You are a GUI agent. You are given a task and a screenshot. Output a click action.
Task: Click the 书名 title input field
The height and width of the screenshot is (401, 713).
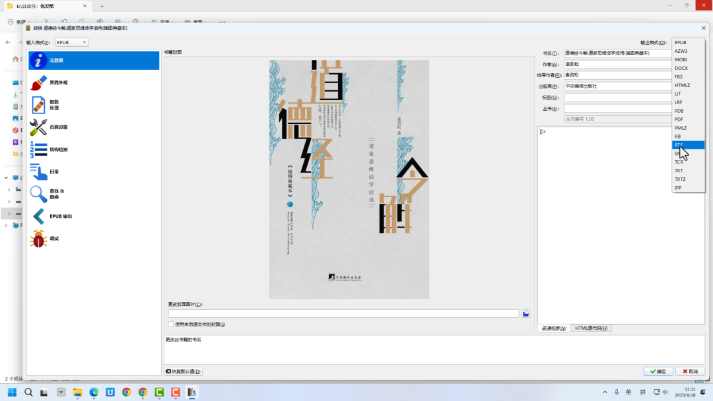(x=617, y=53)
